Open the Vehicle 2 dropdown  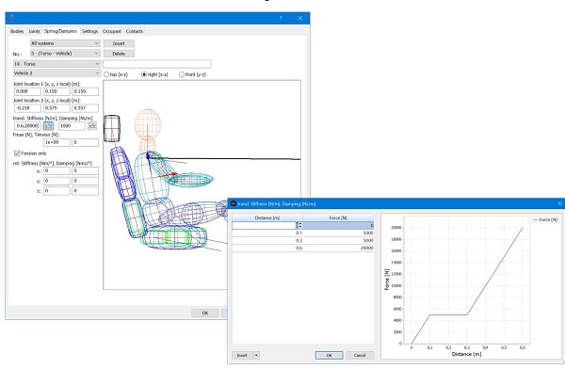click(56, 73)
